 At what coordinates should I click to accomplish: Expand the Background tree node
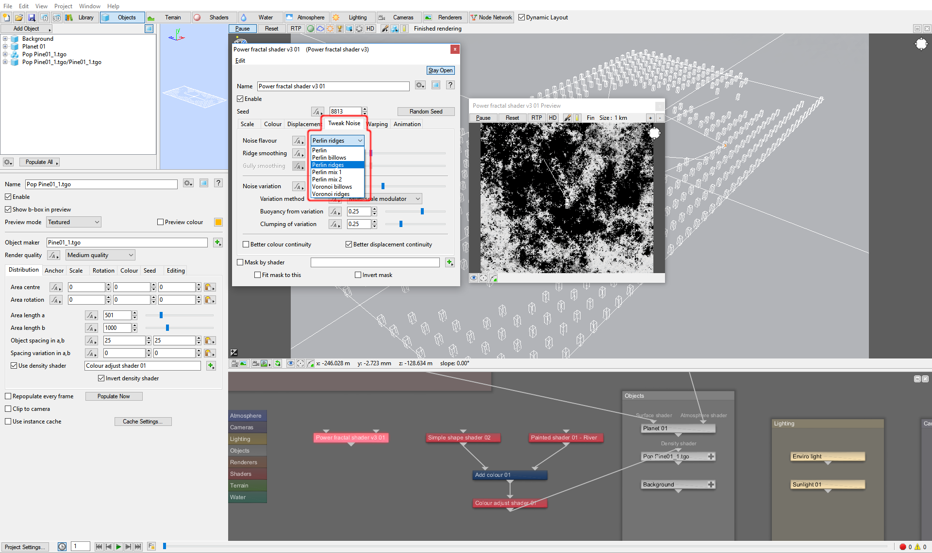click(5, 39)
